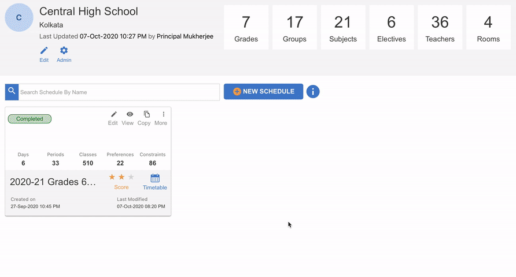Create a New Schedule
Viewport: 516px width, 277px height.
point(263,92)
